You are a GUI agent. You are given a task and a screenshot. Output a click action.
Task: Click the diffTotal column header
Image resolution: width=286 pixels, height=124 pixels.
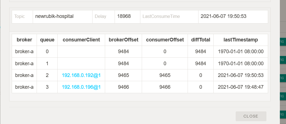200,40
